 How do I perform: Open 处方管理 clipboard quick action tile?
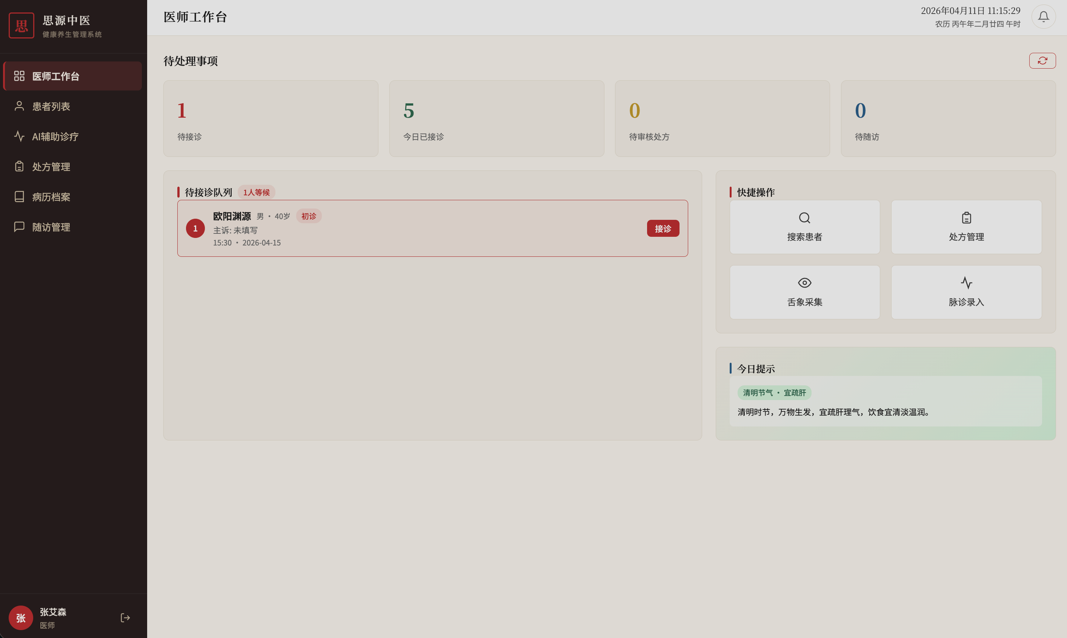click(x=966, y=227)
